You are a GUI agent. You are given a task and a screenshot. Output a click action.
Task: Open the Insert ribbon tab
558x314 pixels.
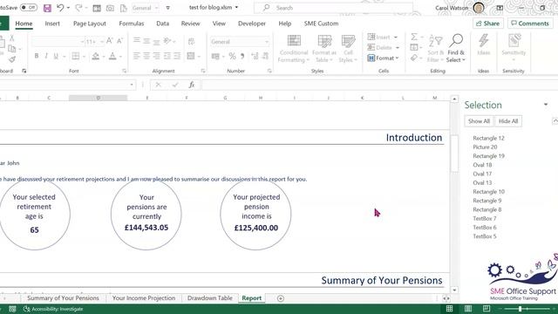[52, 24]
